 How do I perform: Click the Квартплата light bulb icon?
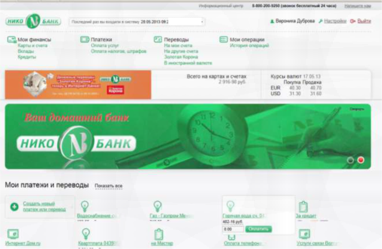click(x=85, y=233)
